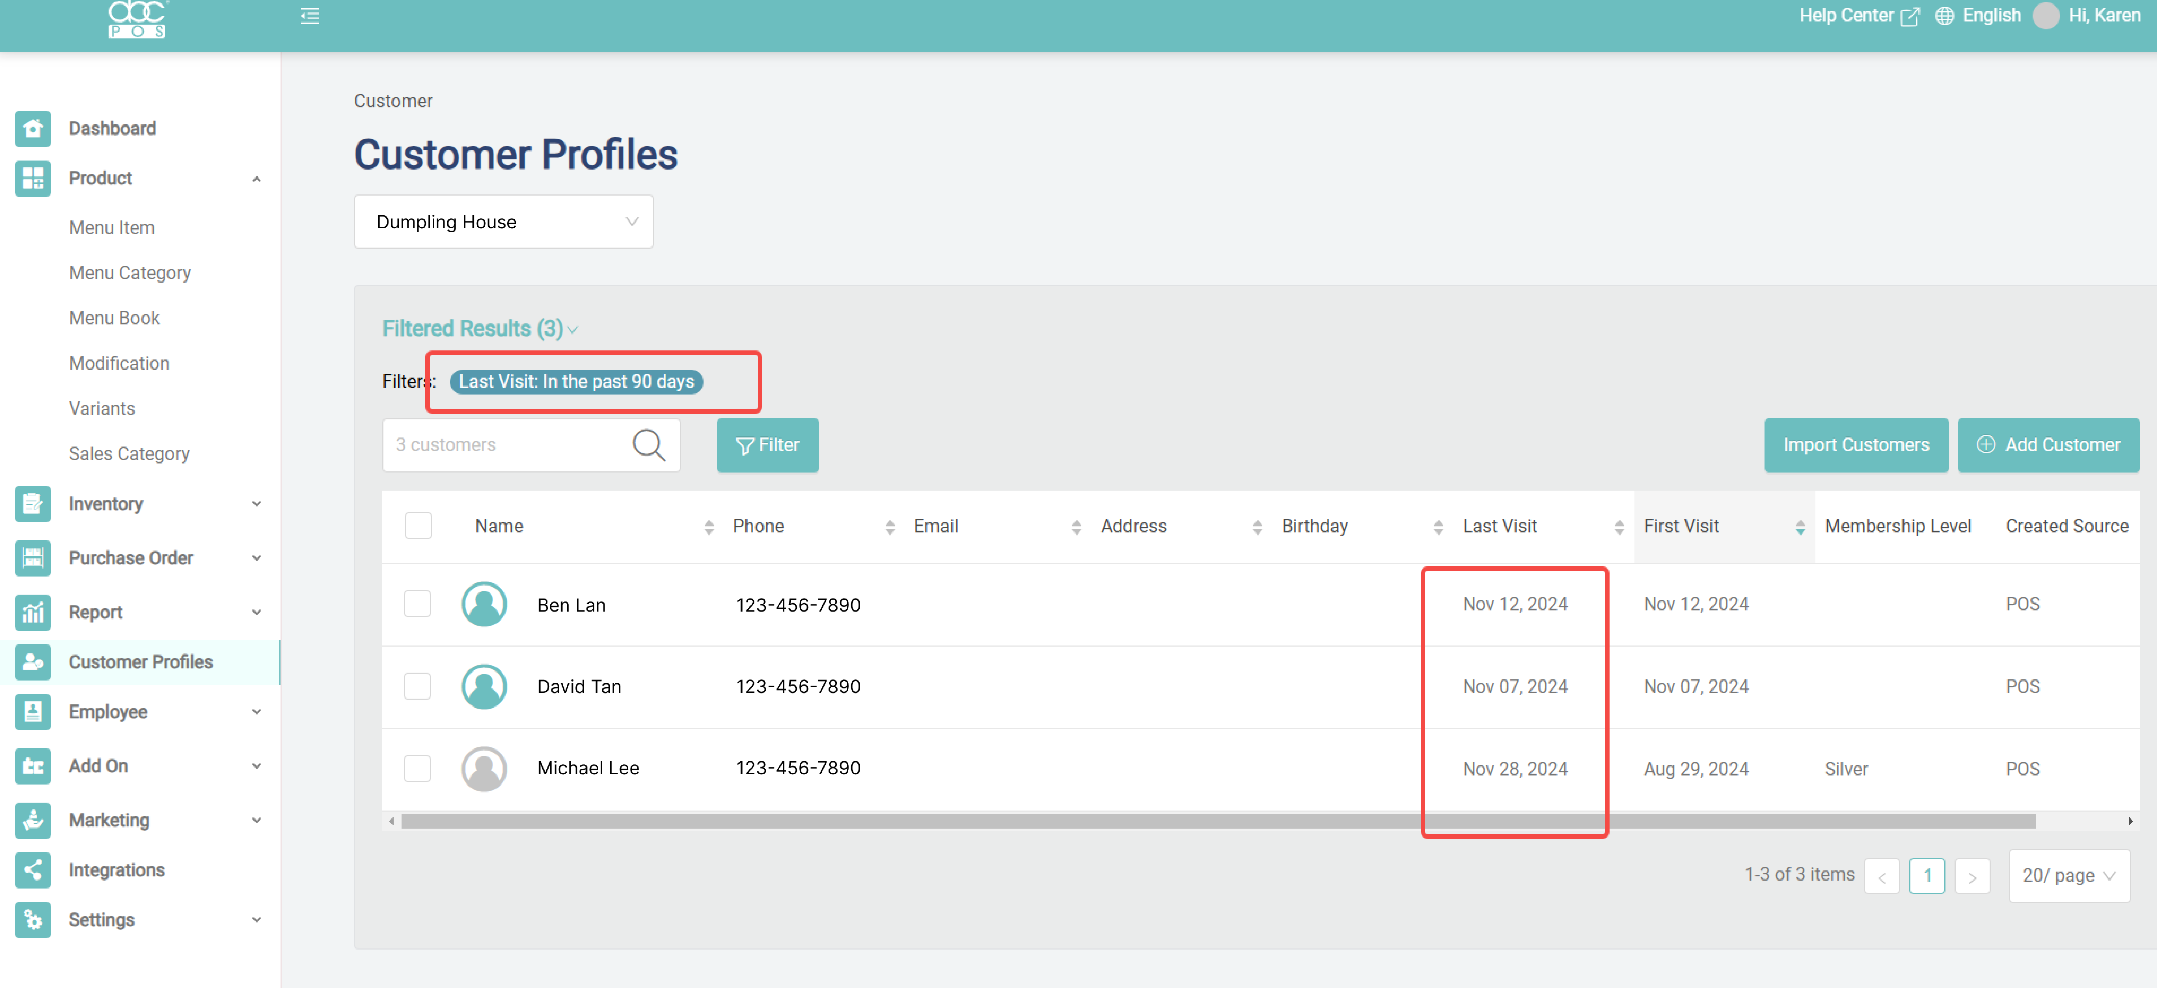Click the Employee badge icon
This screenshot has height=988, width=2157.
click(x=33, y=712)
